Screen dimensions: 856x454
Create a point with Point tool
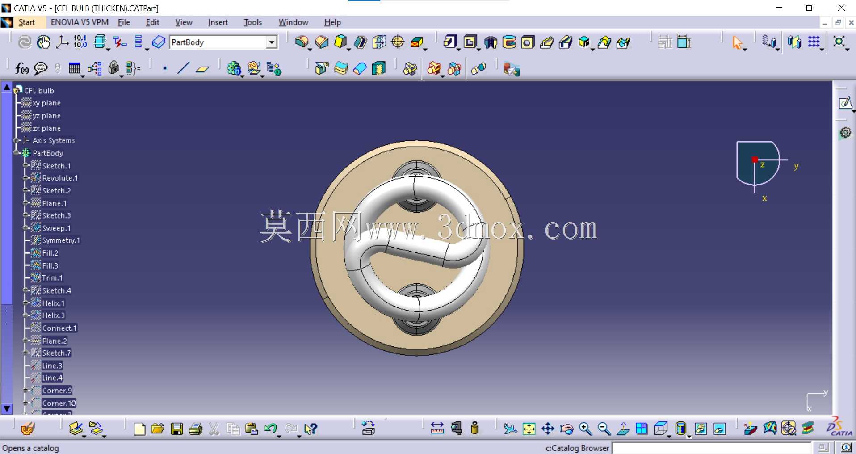point(165,68)
